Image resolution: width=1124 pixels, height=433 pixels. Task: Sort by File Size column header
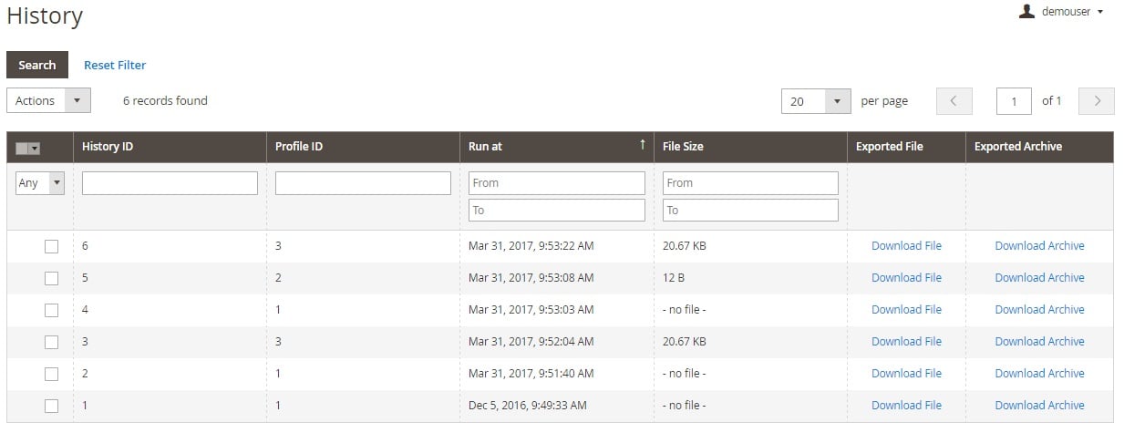pos(750,147)
